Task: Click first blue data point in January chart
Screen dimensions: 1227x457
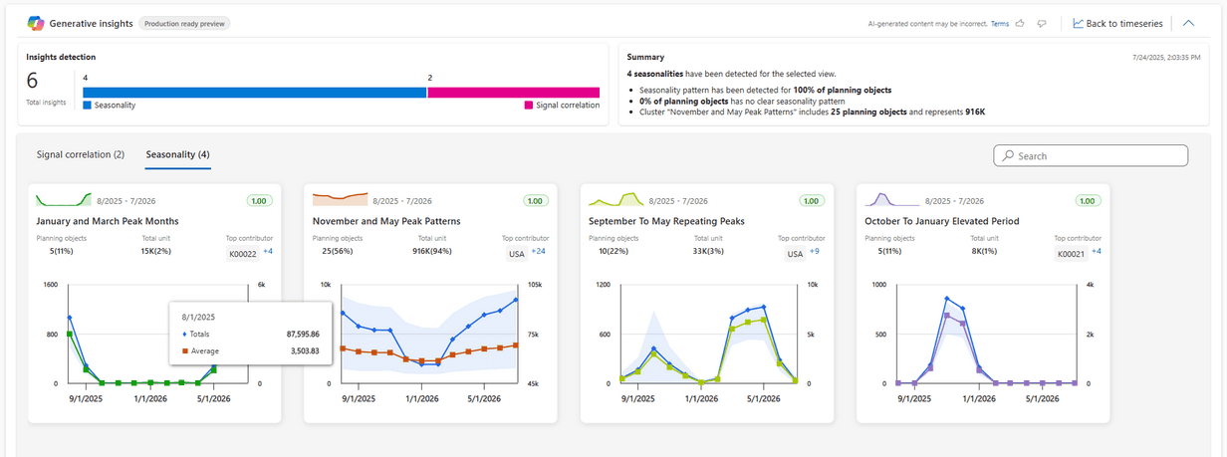Action: coord(69,318)
